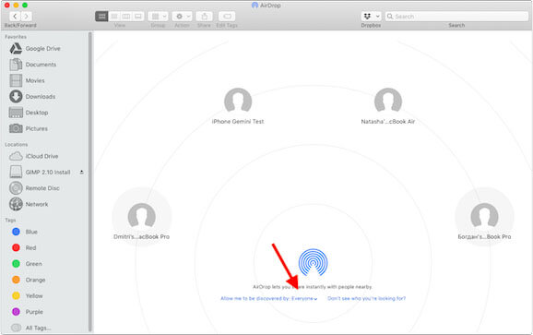This screenshot has height=335, width=533.
Task: Open All Tags in the sidebar
Action: [x=38, y=328]
